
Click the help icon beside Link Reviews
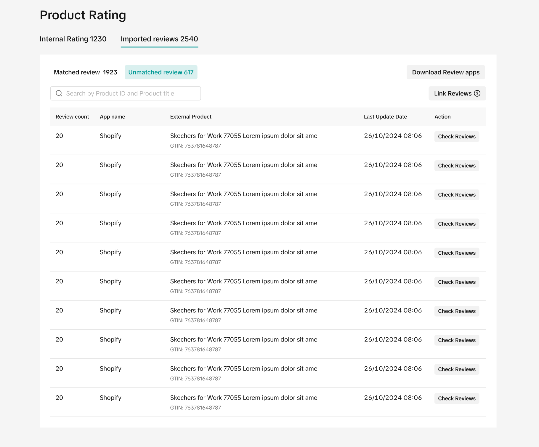tap(477, 93)
